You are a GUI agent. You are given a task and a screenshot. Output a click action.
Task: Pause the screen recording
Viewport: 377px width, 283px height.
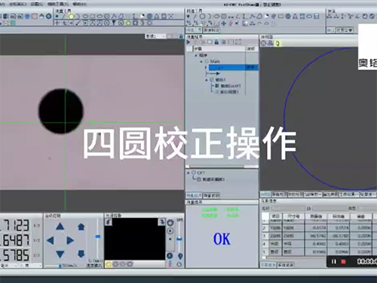coord(334,262)
